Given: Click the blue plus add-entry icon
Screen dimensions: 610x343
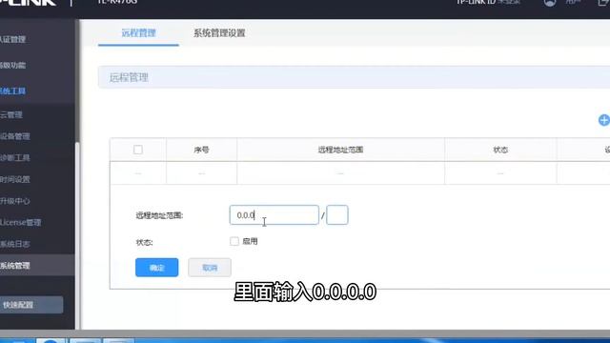Looking at the screenshot, I should coord(603,120).
